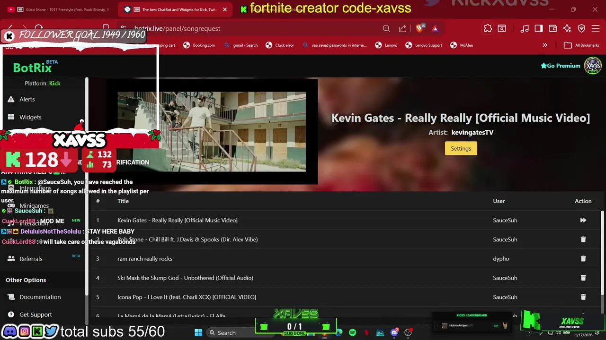Open Brave Rewards triangle icon
Image resolution: width=606 pixels, height=340 pixels.
click(435, 28)
